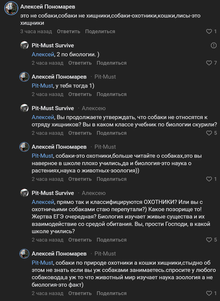Click the "Алексею" recipient label on ОХОТНИКИ reply
This screenshot has width=220, height=301.
tap(94, 193)
